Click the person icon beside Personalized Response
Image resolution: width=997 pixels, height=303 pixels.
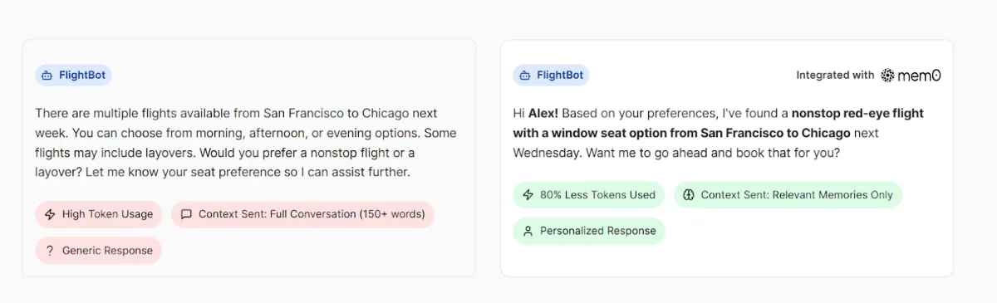[528, 231]
